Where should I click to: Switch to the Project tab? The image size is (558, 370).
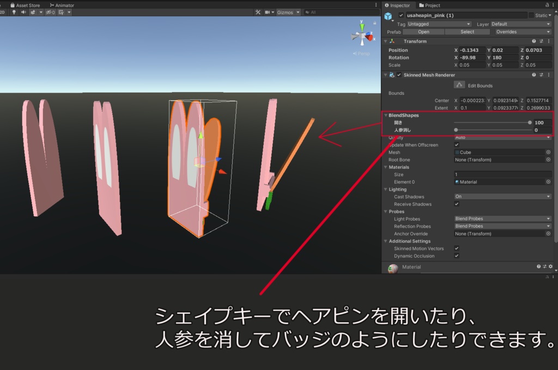[x=429, y=5]
